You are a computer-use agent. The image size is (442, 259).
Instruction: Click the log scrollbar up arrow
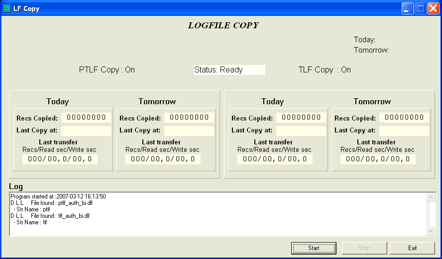(x=431, y=197)
